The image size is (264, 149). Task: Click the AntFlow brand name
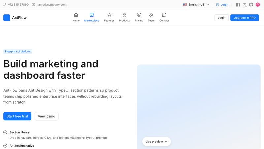[19, 18]
